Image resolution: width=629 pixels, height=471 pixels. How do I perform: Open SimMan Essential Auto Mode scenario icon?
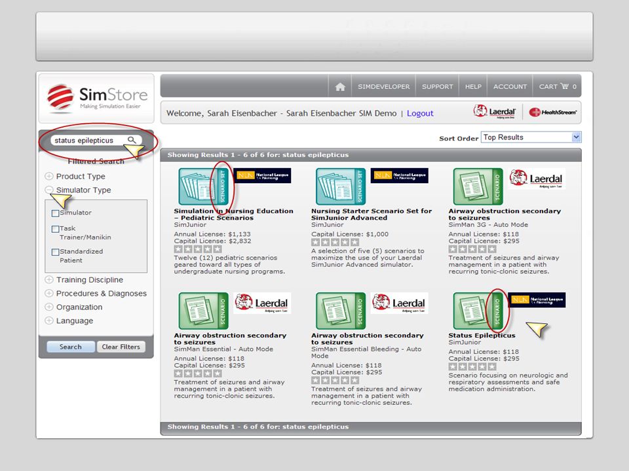click(x=203, y=311)
